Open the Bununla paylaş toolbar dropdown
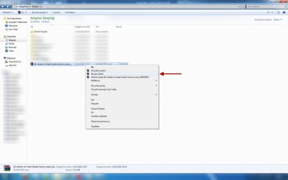288x180 pixels. pyautogui.click(x=39, y=12)
